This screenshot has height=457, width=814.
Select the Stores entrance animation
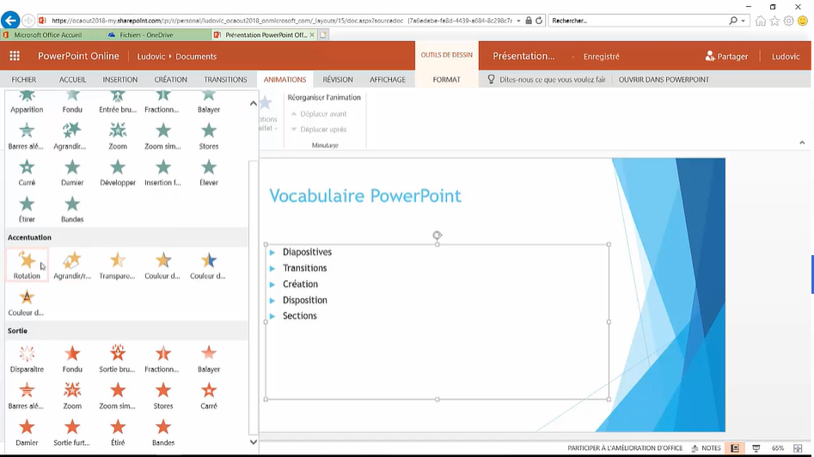pos(209,137)
